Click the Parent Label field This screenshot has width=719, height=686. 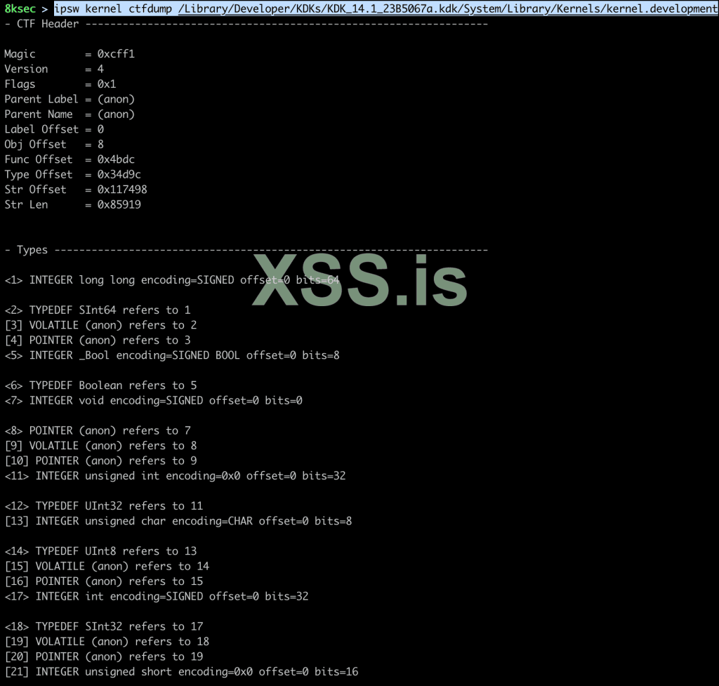point(41,99)
